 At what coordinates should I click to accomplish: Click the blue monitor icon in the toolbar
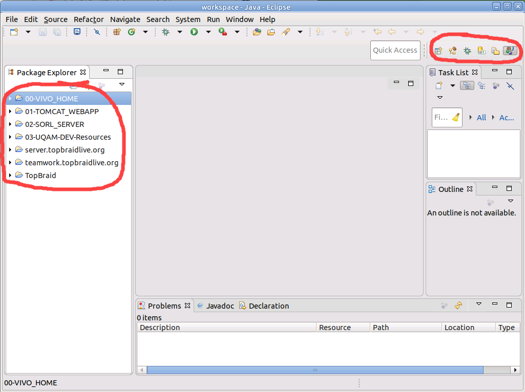point(77,32)
